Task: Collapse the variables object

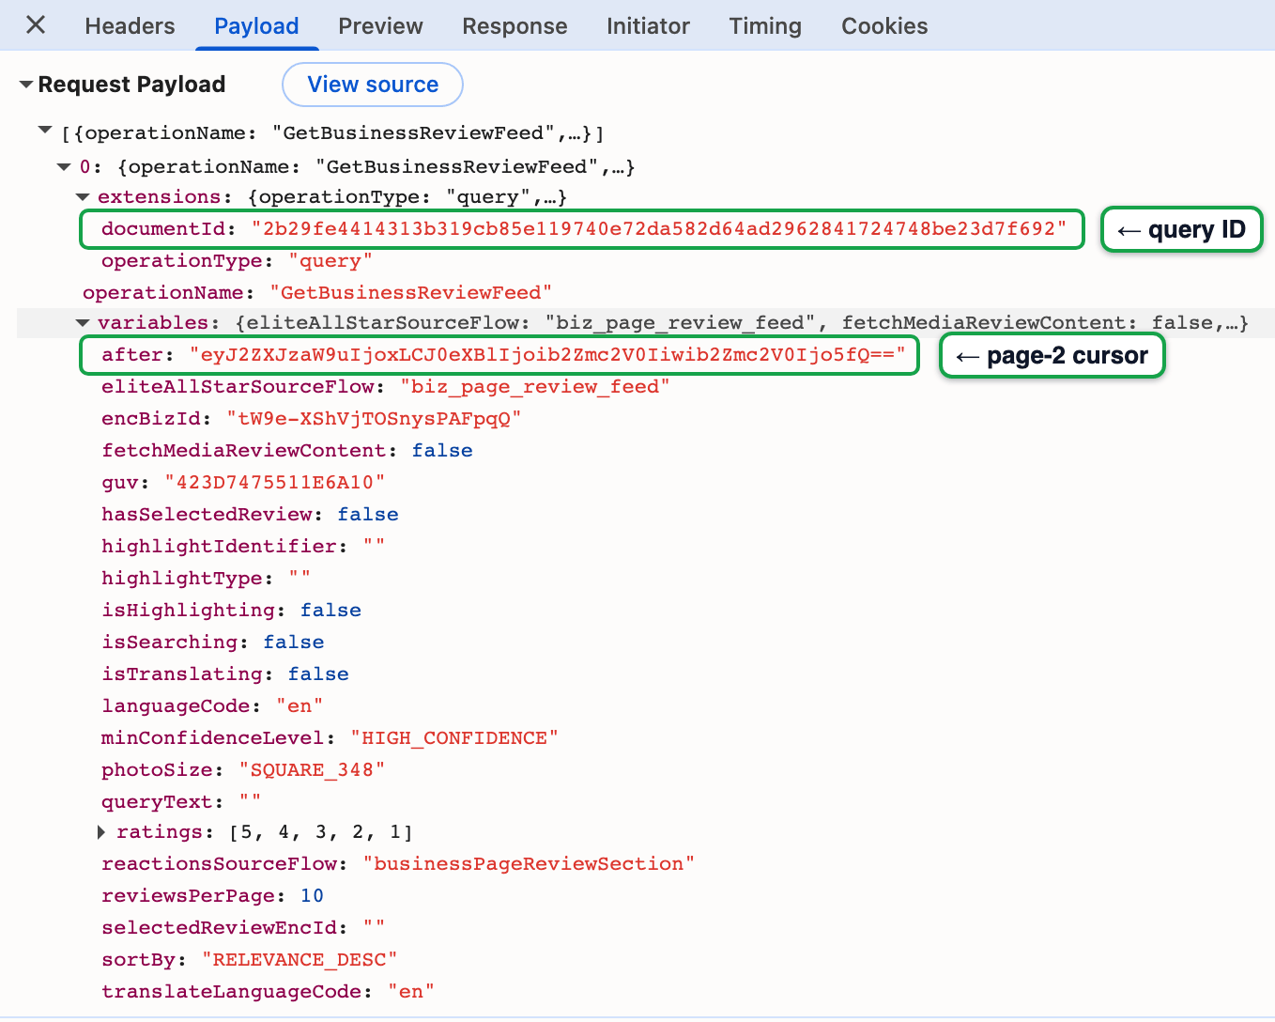Action: click(83, 323)
